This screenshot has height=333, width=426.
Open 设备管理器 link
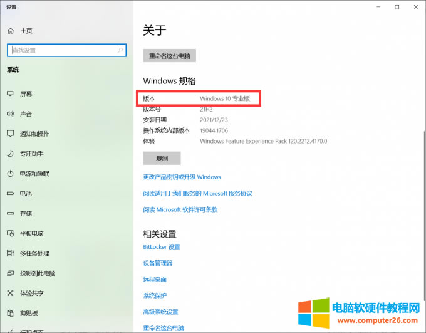point(158,263)
